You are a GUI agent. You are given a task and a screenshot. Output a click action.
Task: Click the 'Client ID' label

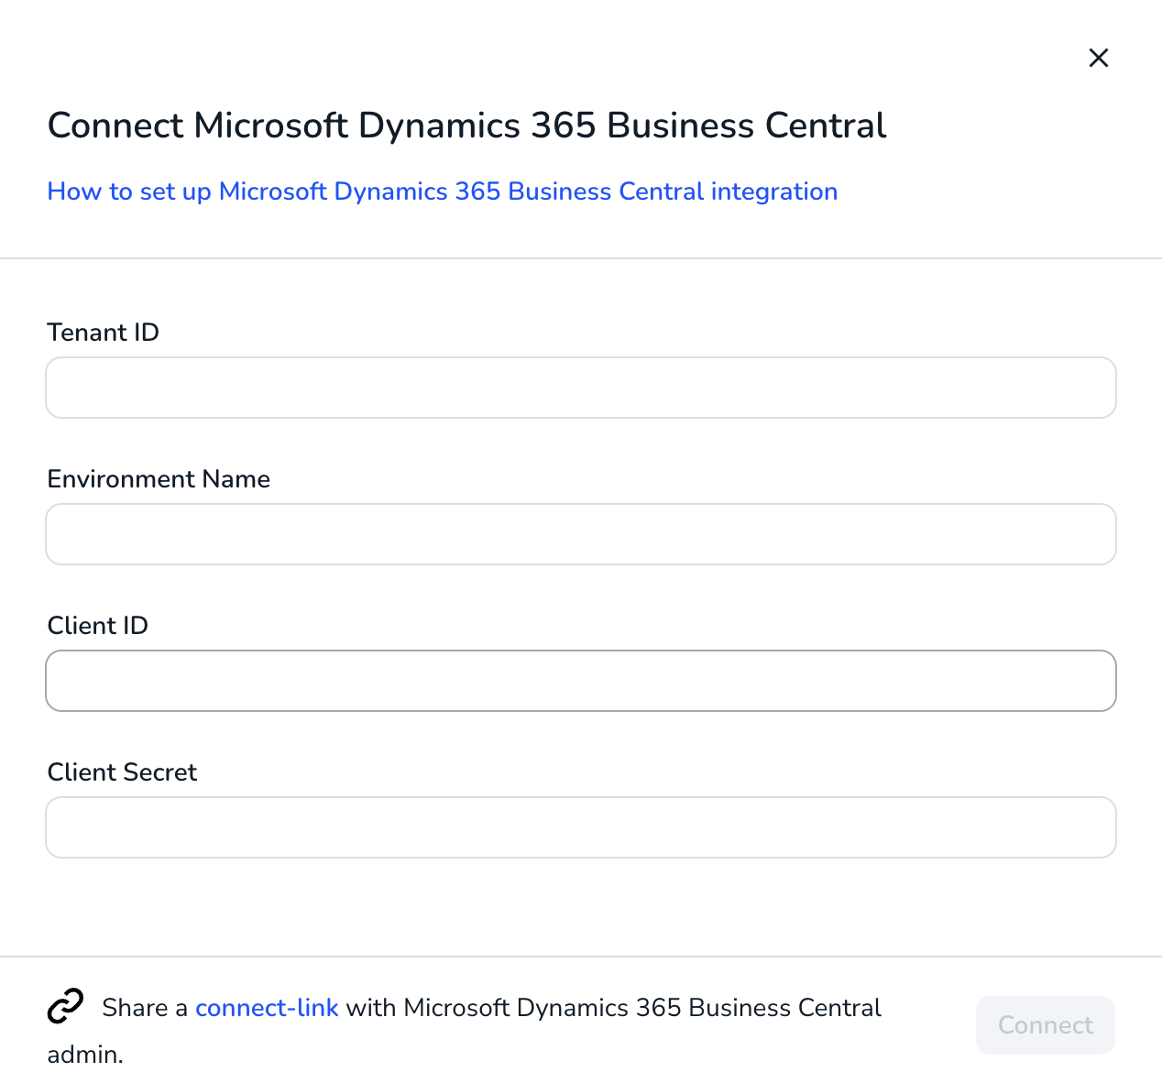tap(98, 626)
